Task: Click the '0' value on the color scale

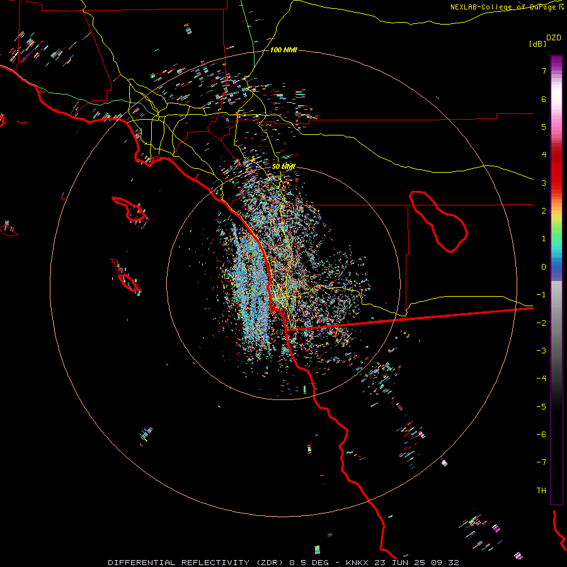Action: click(544, 267)
